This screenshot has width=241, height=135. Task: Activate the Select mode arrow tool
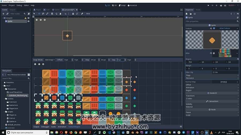[34, 14]
